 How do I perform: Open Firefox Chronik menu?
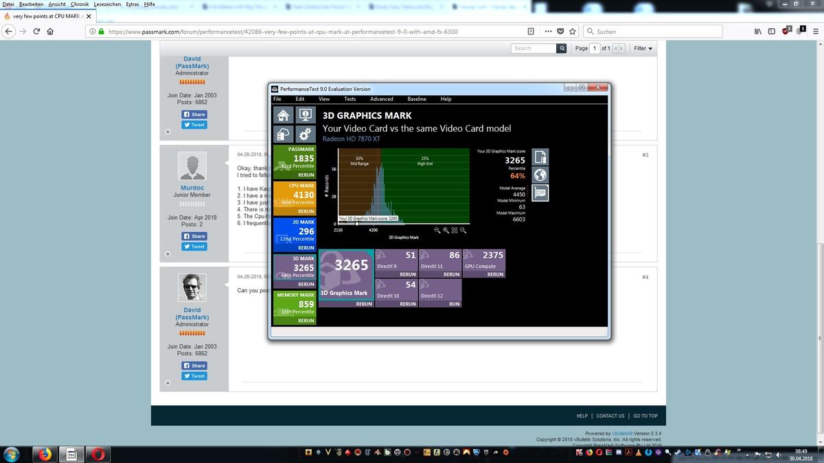80,4
